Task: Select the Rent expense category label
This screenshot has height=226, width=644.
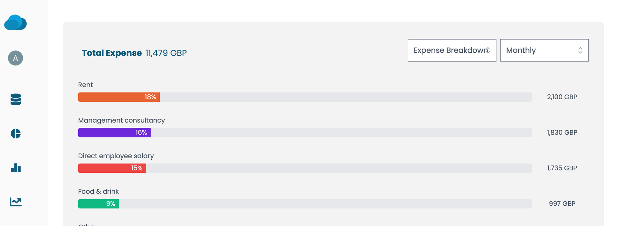Action: (x=85, y=85)
